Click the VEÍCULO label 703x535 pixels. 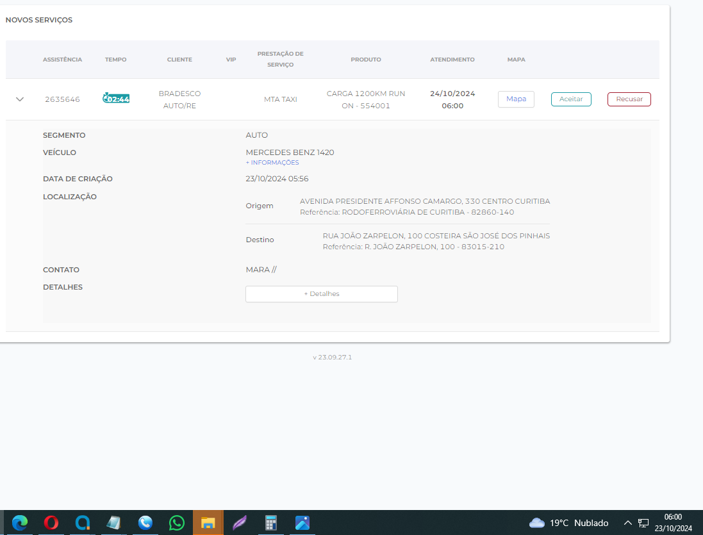point(60,152)
